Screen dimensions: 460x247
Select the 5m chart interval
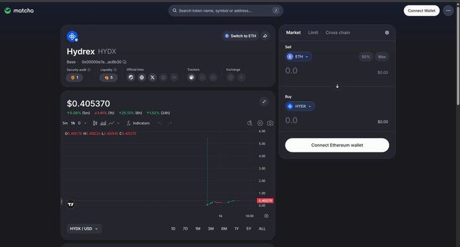coord(65,124)
